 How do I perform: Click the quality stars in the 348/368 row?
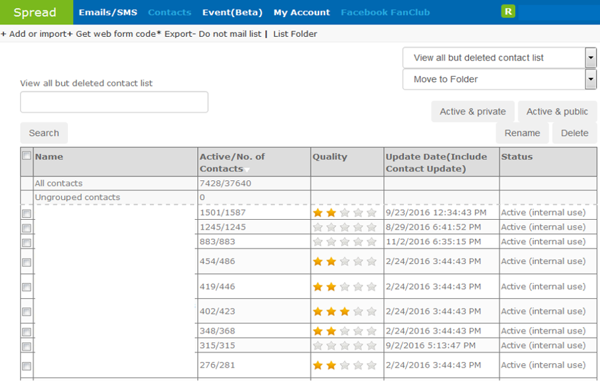click(x=344, y=331)
